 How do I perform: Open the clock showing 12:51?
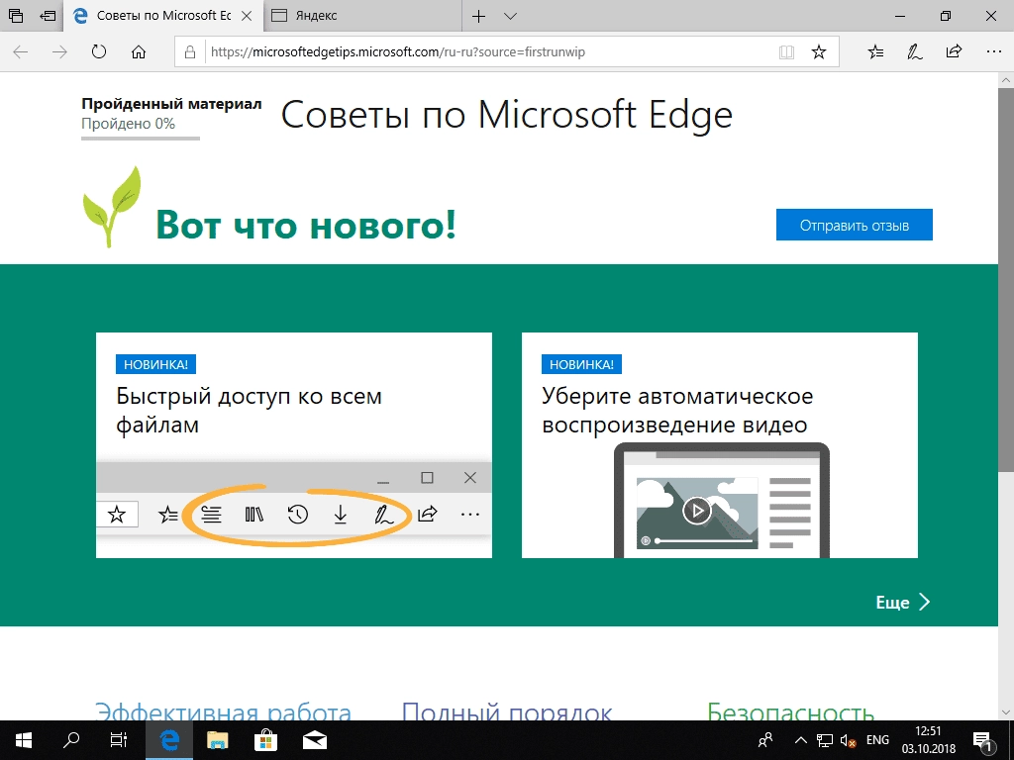[x=929, y=740]
